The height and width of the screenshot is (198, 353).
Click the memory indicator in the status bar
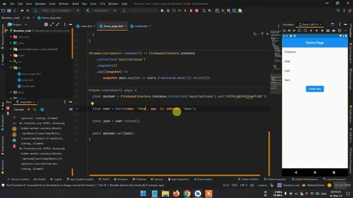click(343, 185)
